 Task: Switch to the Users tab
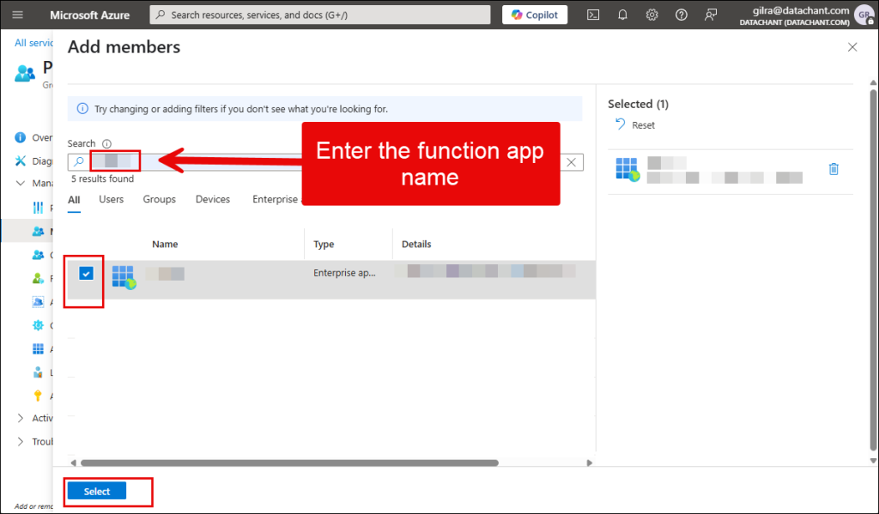(112, 199)
